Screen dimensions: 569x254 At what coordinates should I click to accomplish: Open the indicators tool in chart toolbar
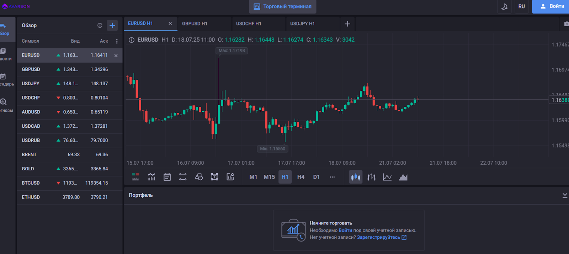click(x=151, y=177)
